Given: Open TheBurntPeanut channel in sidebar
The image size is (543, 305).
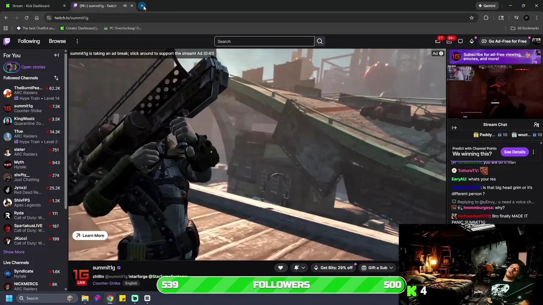Looking at the screenshot, I should [x=33, y=93].
